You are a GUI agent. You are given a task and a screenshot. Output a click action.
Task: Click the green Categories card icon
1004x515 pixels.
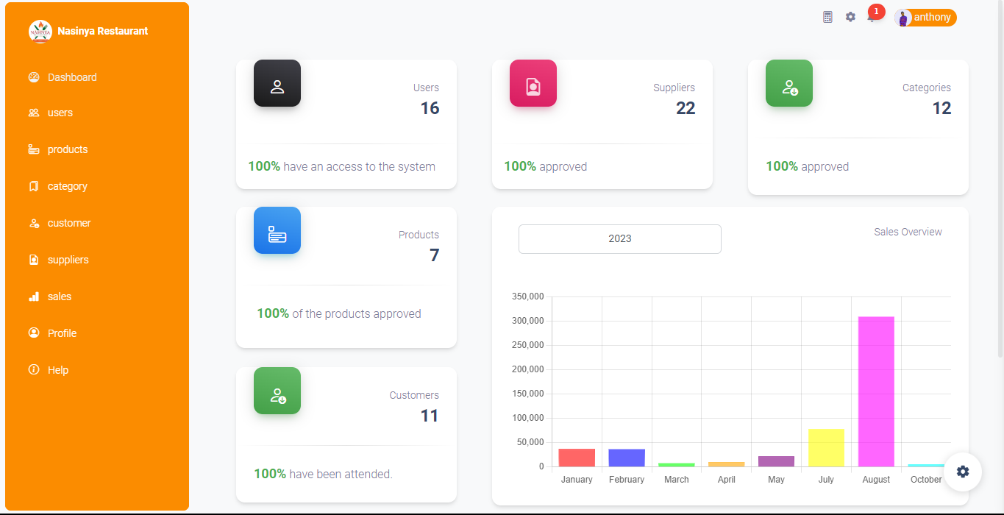789,83
